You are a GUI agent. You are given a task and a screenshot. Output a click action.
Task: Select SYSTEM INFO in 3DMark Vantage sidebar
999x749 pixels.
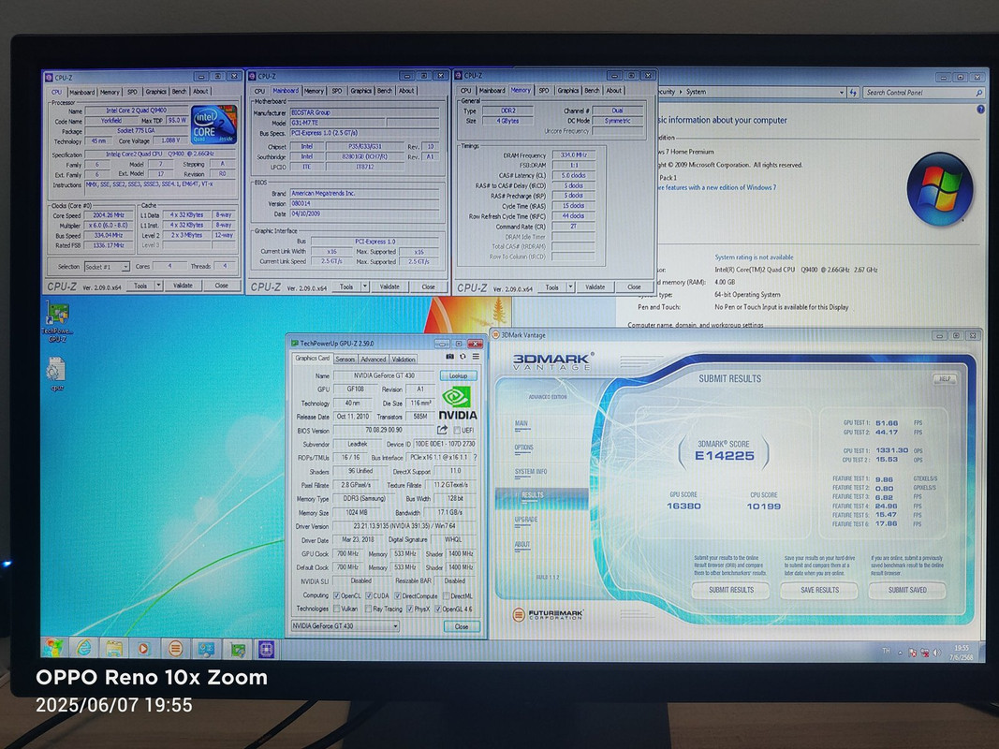click(531, 472)
